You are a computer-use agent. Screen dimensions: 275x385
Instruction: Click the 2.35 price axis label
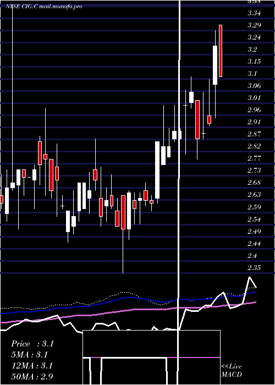[254, 268]
